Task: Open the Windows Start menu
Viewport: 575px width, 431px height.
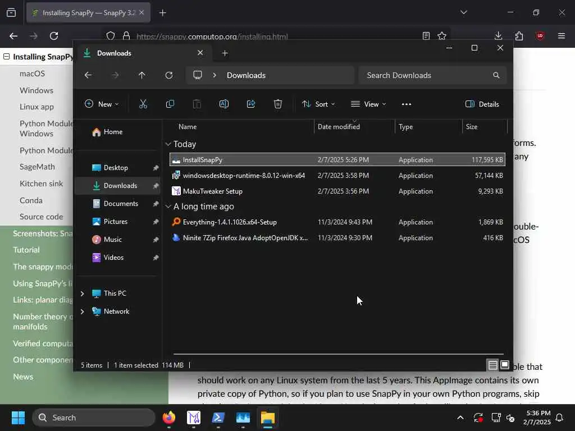Action: tap(18, 418)
